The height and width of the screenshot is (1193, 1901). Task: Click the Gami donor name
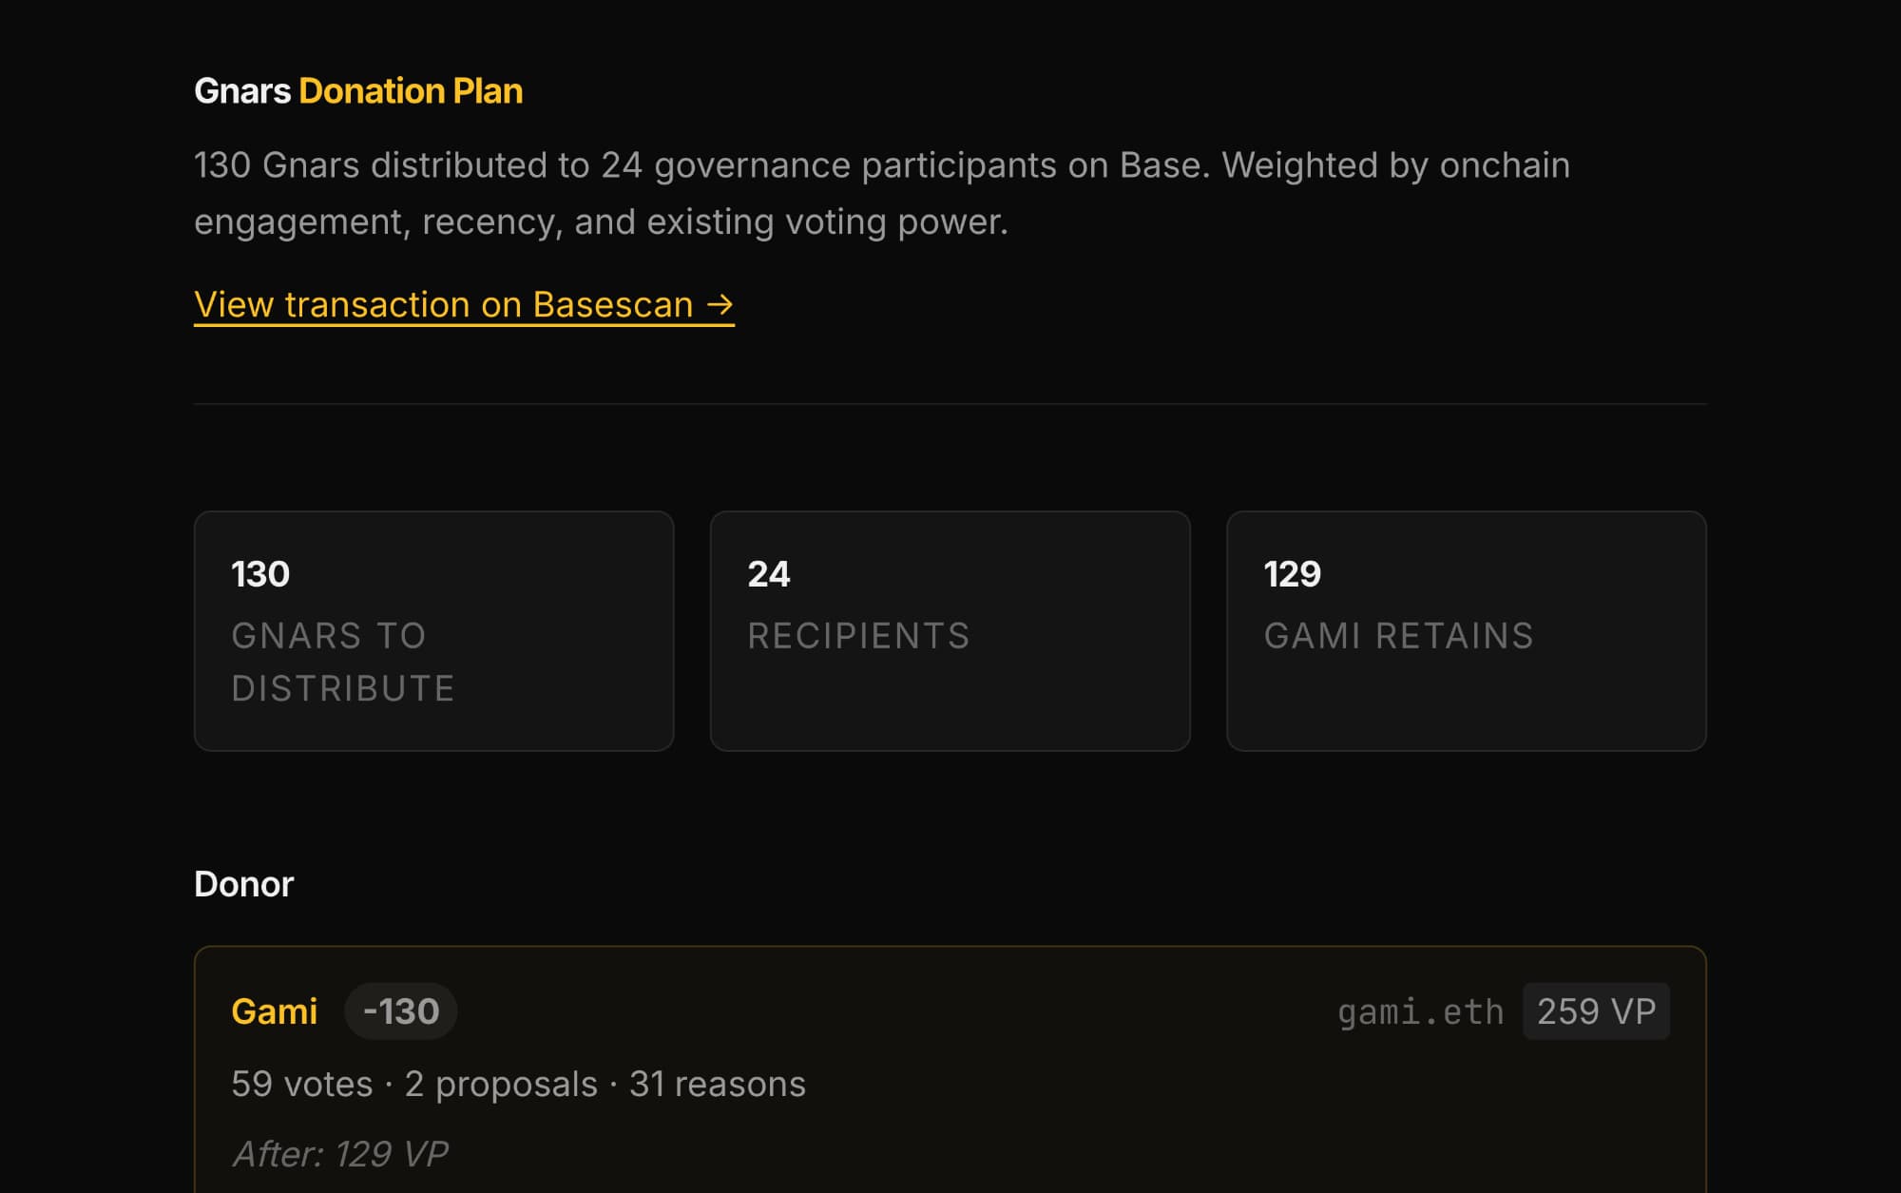[274, 1011]
